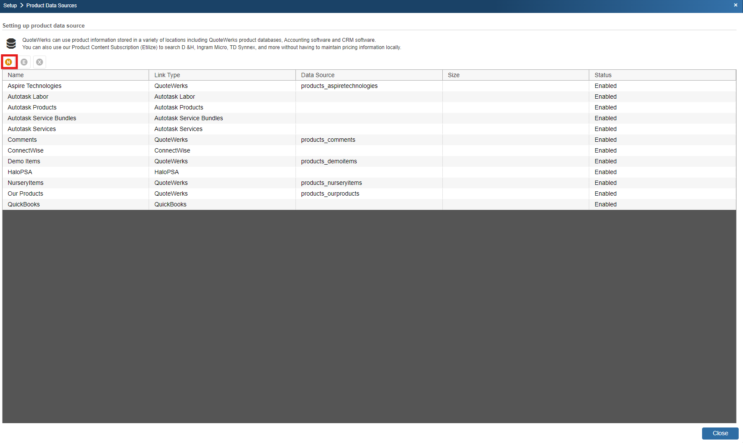Click QuoteWerks link type for Comments
The width and height of the screenshot is (743, 443).
(x=171, y=140)
